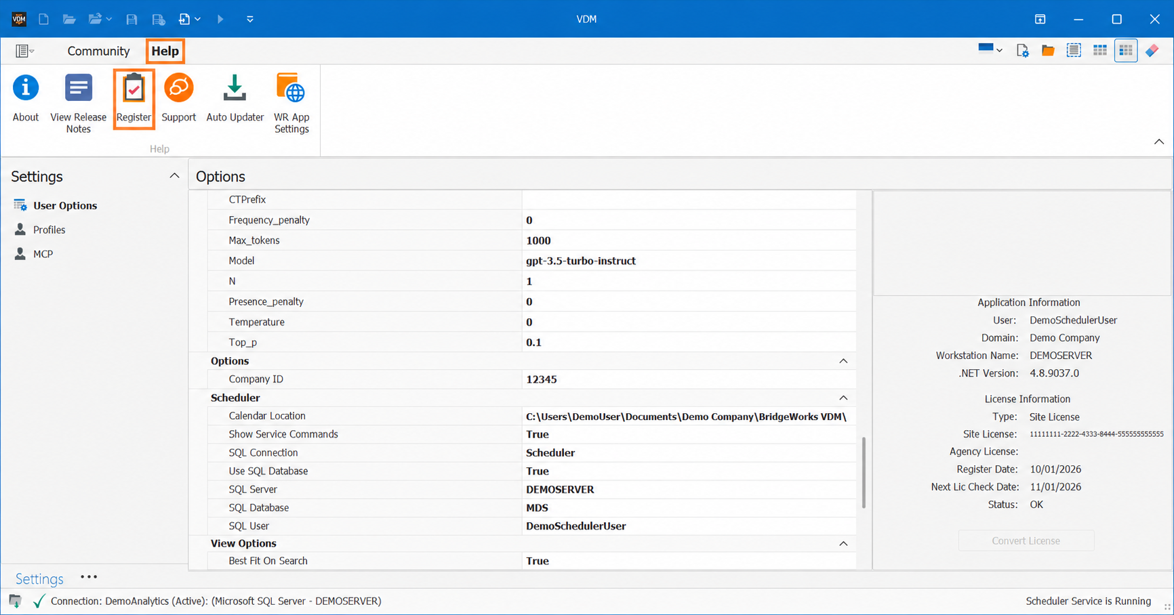This screenshot has width=1174, height=615.
Task: Click the highlighted grid view icon
Action: [1125, 51]
